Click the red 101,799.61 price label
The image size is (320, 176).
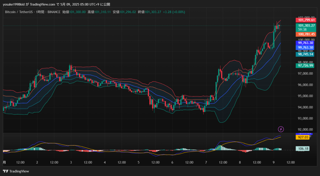306,20
